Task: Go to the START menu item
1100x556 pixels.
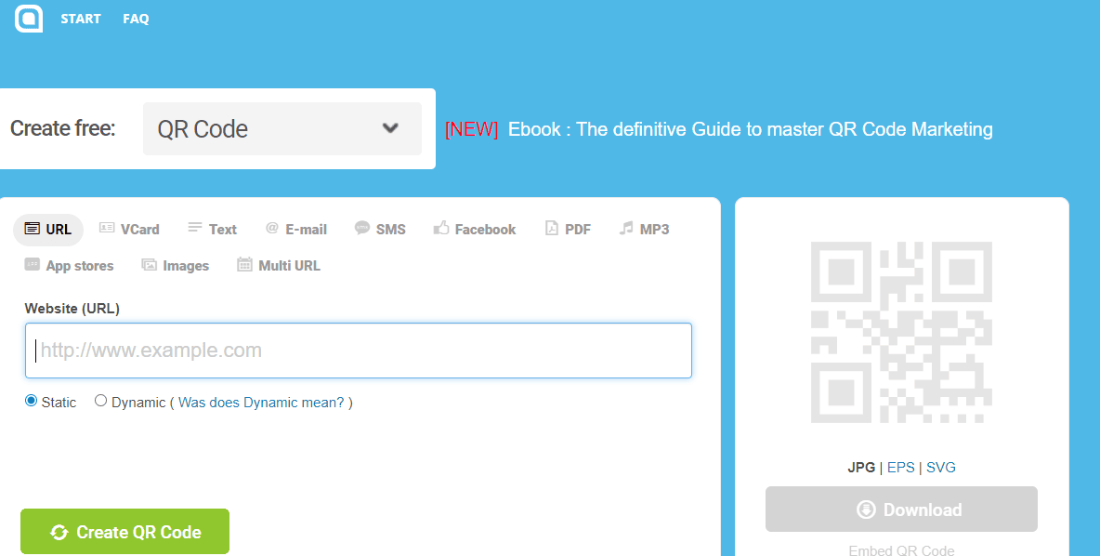Action: [81, 19]
